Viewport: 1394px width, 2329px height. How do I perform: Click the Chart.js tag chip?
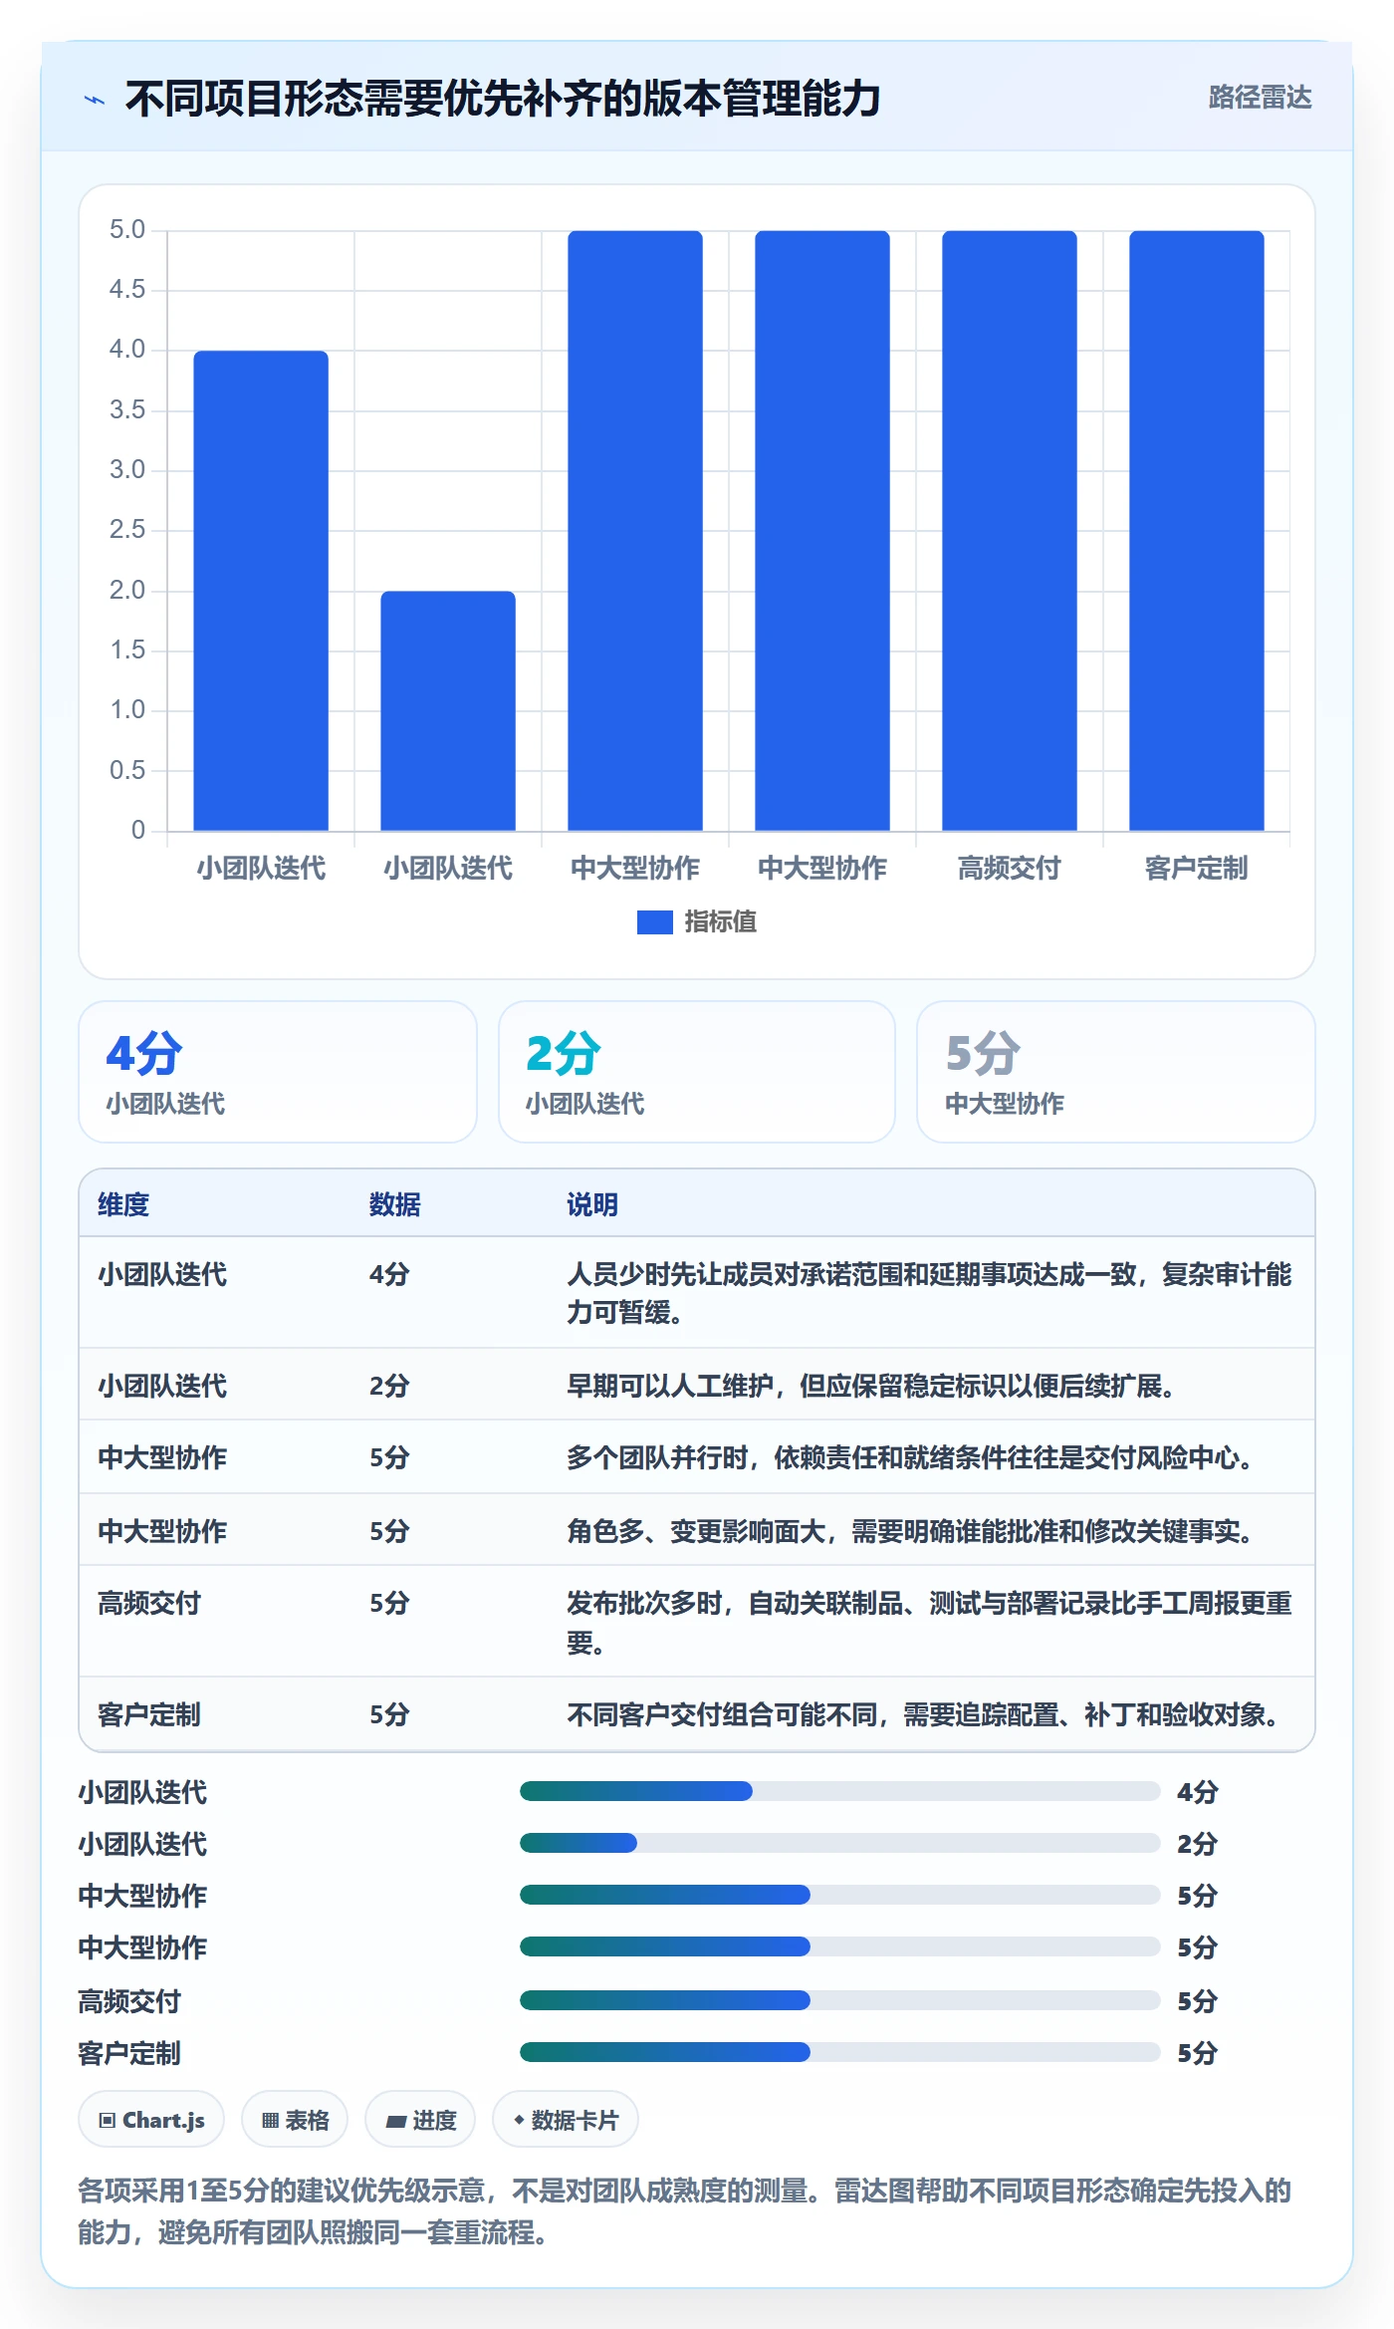point(151,2120)
